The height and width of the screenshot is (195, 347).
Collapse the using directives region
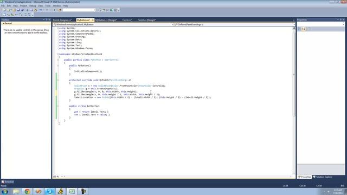pos(58,28)
